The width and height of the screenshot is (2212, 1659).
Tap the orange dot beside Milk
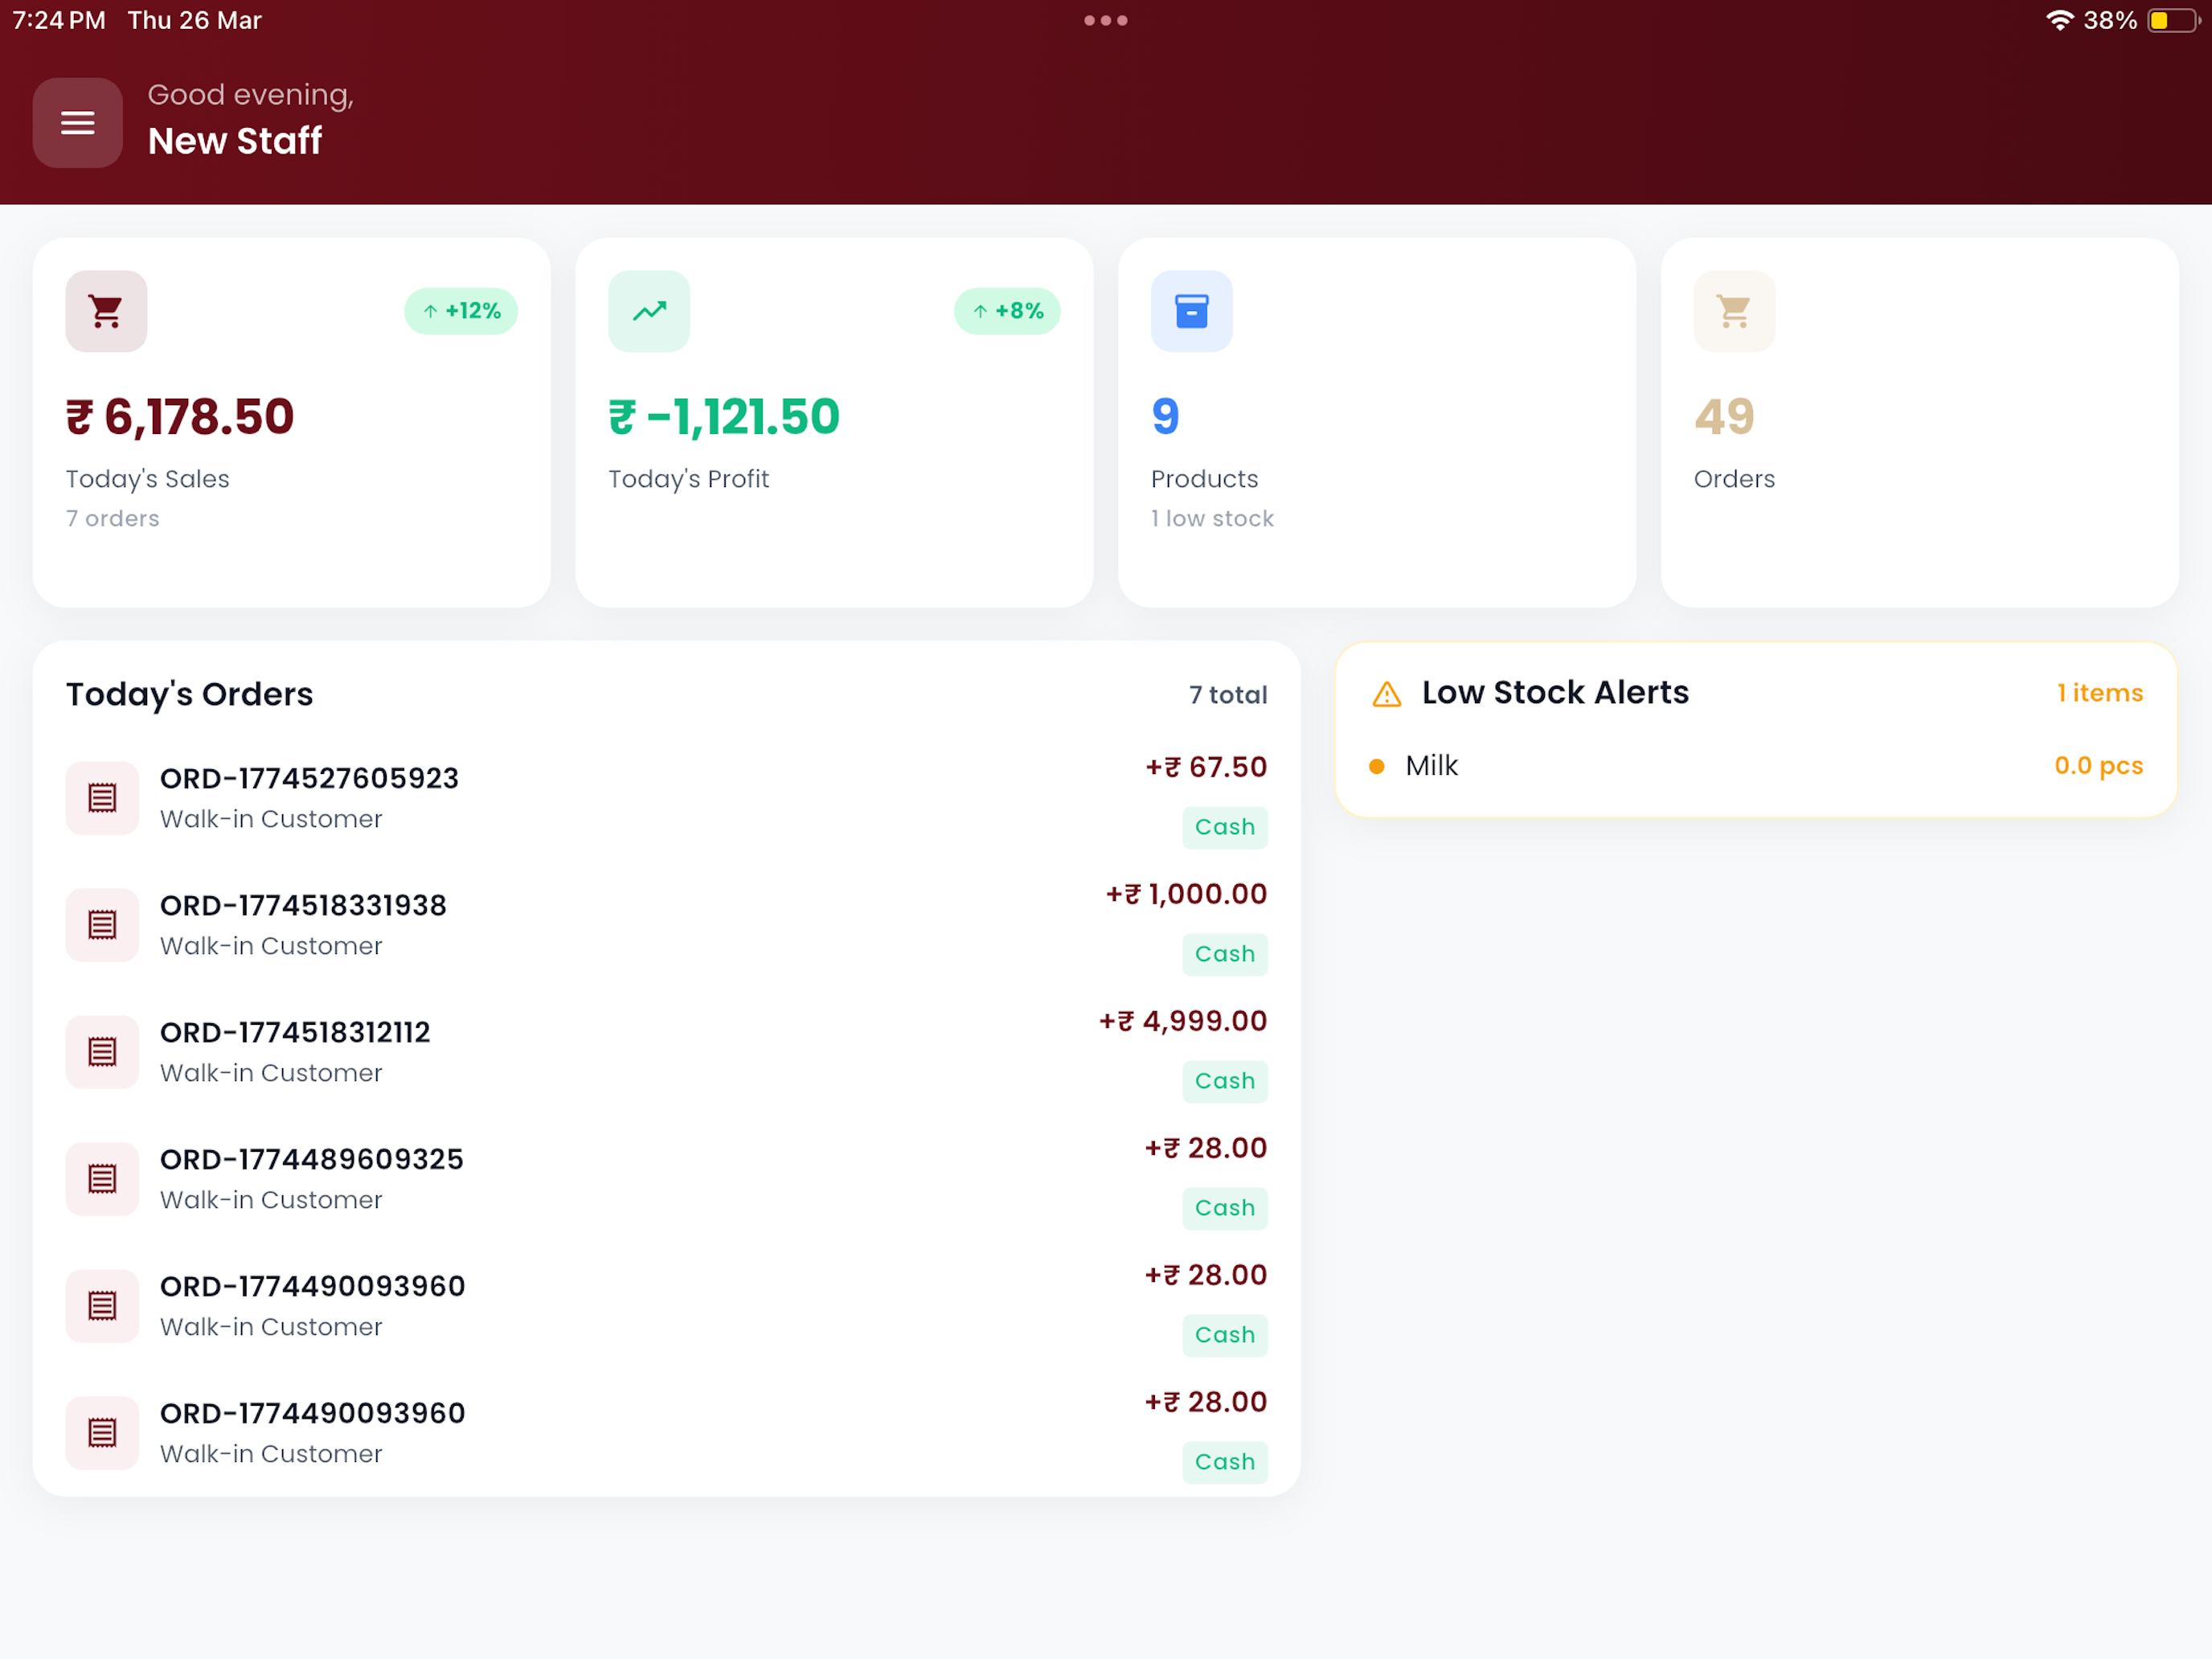click(x=1376, y=767)
